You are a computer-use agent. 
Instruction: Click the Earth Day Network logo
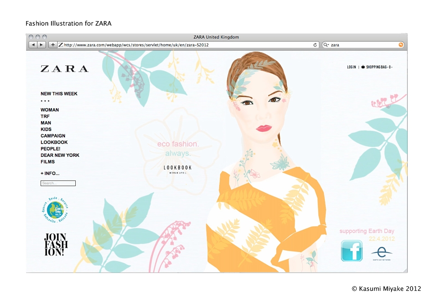[382, 254]
